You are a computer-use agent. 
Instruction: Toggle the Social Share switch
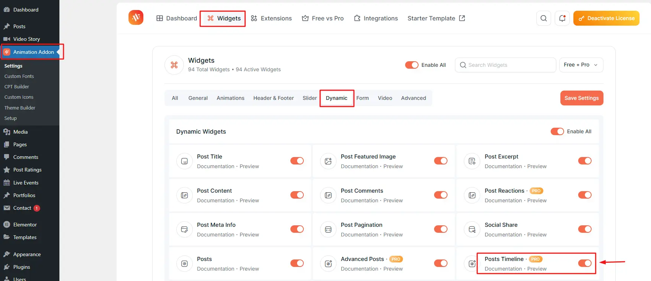click(x=585, y=229)
